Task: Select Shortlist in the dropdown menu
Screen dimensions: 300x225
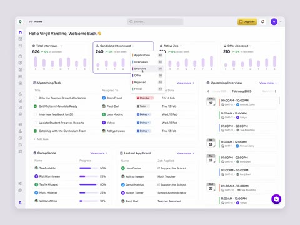Action: tap(147, 69)
